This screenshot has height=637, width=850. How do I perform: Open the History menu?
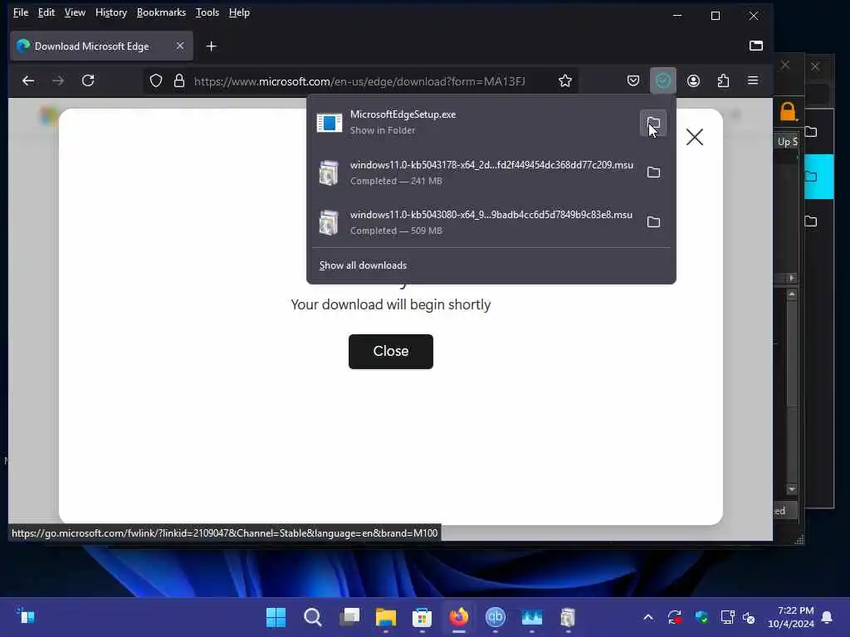[111, 12]
